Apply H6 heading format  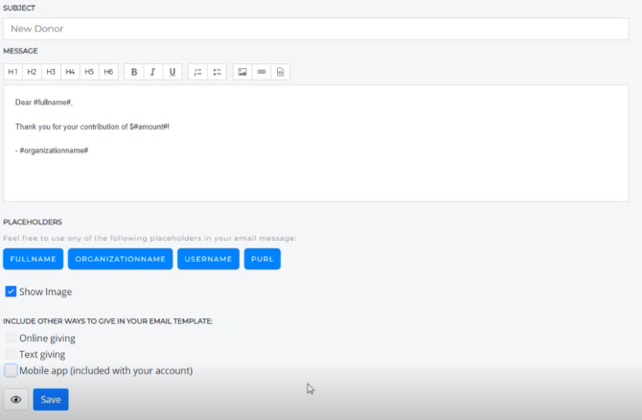pos(108,72)
